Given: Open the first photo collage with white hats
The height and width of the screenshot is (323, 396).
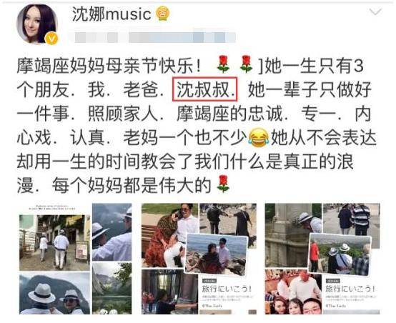Looking at the screenshot, I should [x=76, y=259].
